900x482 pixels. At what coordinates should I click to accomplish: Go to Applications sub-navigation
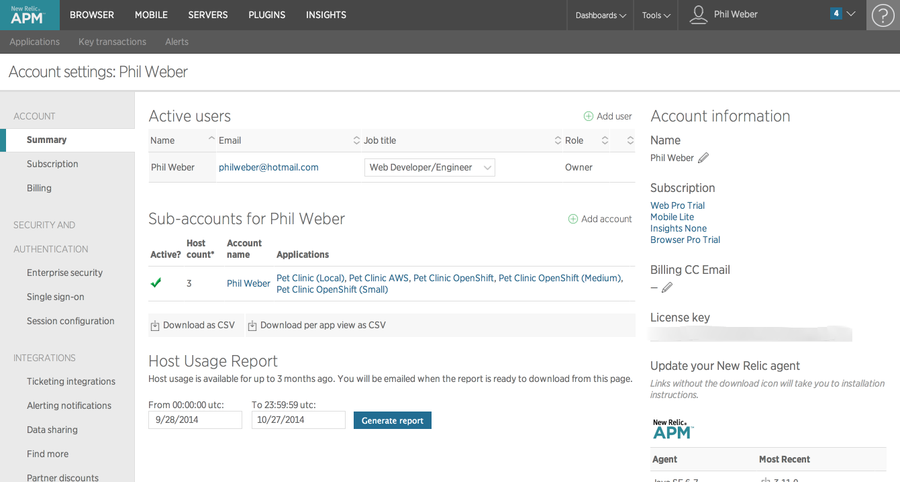(35, 42)
